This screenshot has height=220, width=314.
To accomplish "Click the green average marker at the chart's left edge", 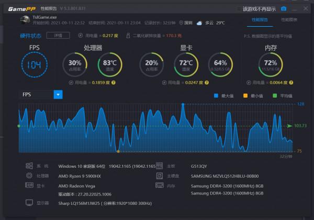I will pyautogui.click(x=19, y=126).
